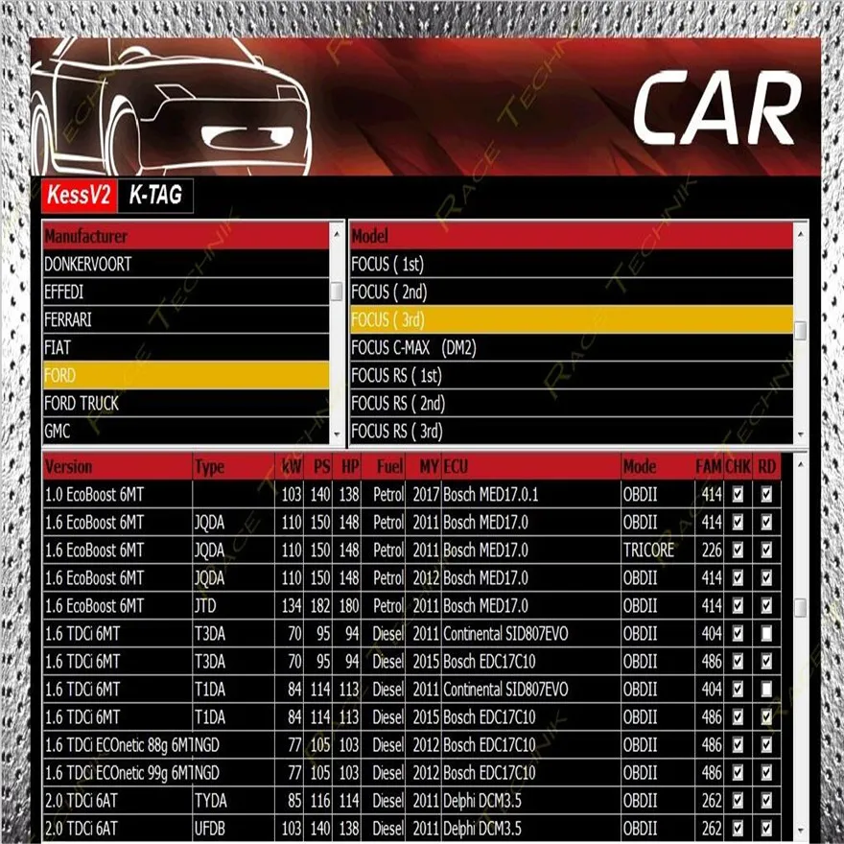Click kW value 134 in JTD row
Screen dimensions: 844x844
coord(290,606)
